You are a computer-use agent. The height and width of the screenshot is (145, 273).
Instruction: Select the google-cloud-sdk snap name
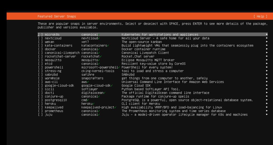(59, 86)
